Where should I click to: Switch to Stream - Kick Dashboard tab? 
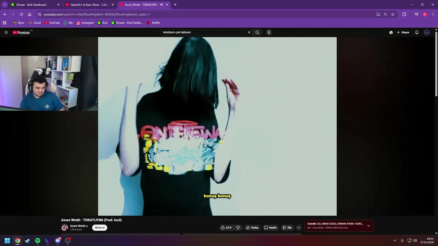coord(31,5)
